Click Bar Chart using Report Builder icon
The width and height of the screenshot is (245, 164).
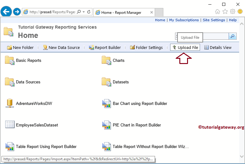click(x=107, y=103)
